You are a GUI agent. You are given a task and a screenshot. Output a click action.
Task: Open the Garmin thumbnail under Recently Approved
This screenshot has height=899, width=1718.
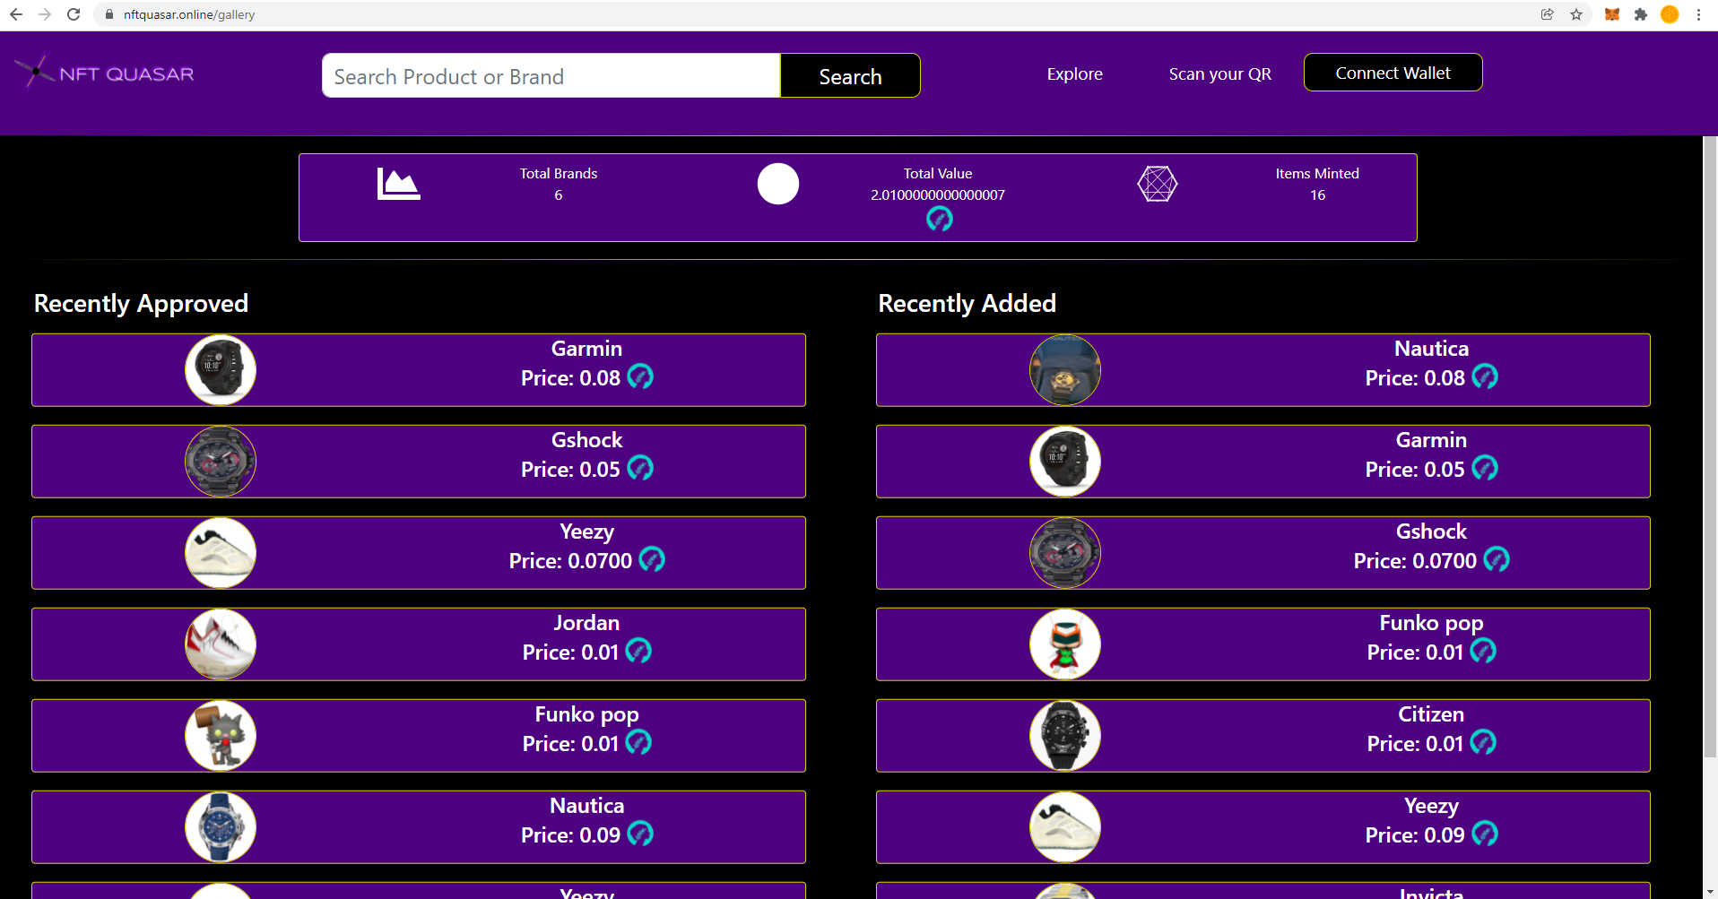pyautogui.click(x=221, y=370)
